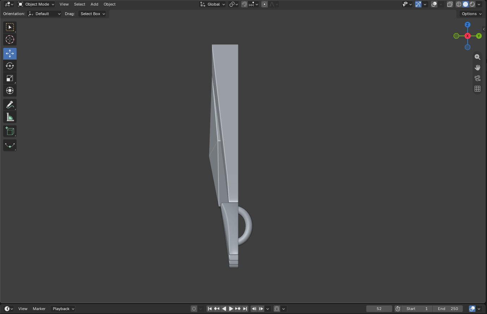The width and height of the screenshot is (487, 314).
Task: Select the Add Cube tool
Action: (10, 131)
